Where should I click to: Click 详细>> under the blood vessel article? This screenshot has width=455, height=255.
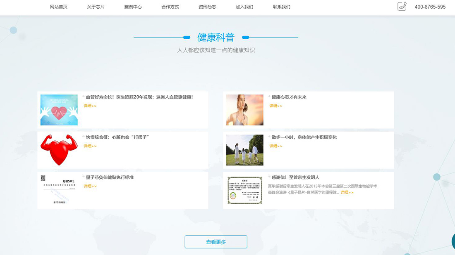coord(90,106)
